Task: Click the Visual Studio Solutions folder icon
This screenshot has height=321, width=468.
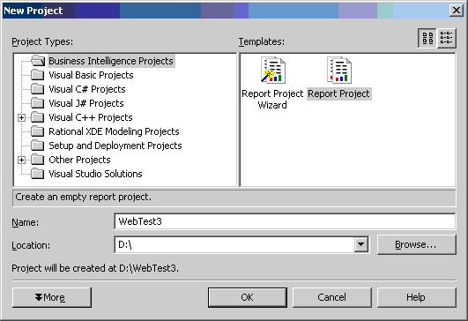Action: [x=38, y=174]
